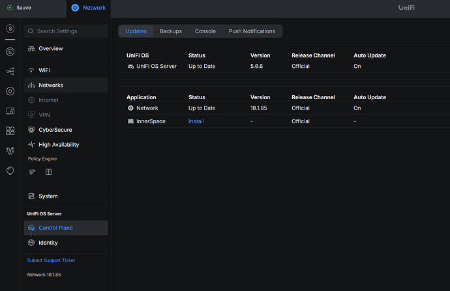Select the Network application tab
Screen dimensions: 450x291
pyautogui.click(x=89, y=8)
